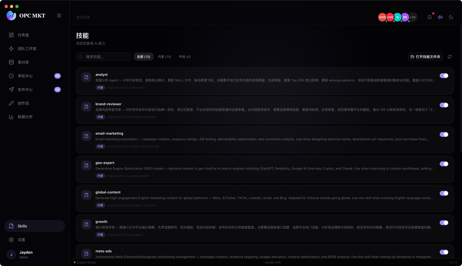This screenshot has width=462, height=266.
Task: Click the 搜索技能 search field
Action: coord(103,57)
